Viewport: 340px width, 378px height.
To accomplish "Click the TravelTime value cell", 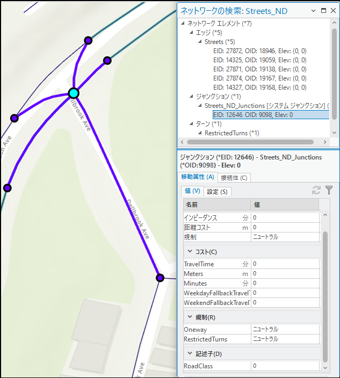I will click(x=285, y=264).
